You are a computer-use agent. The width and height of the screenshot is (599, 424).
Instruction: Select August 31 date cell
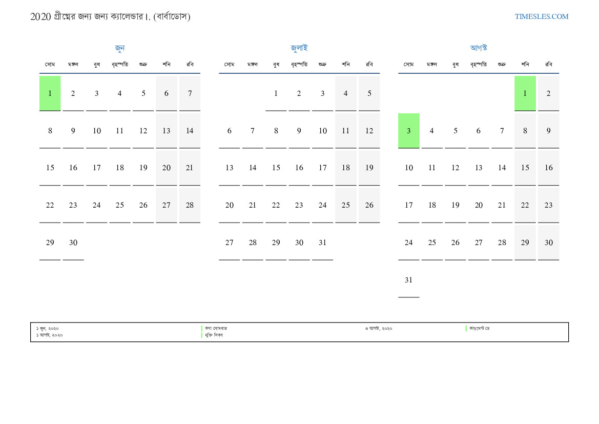408,280
